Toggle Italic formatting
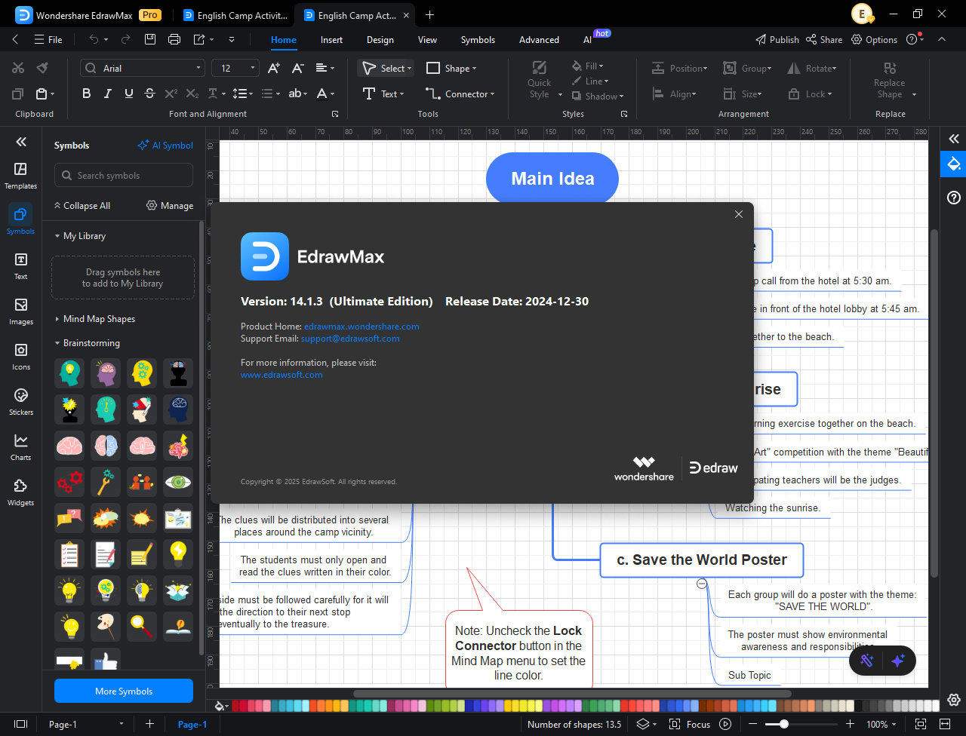The image size is (966, 736). tap(107, 94)
